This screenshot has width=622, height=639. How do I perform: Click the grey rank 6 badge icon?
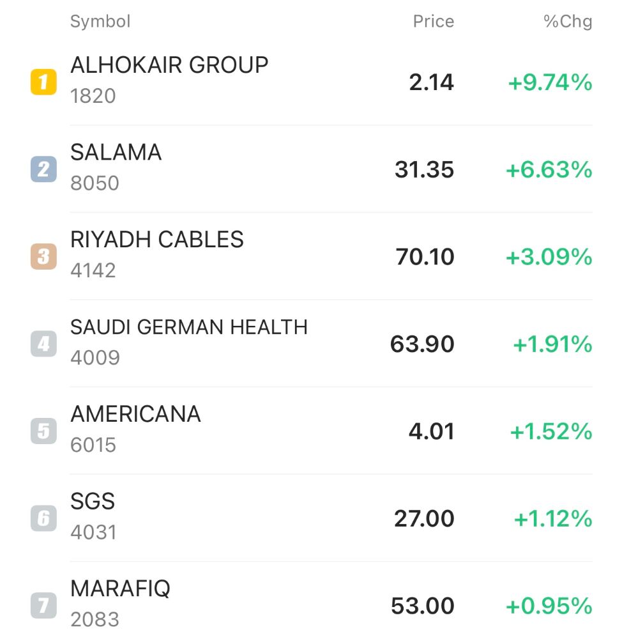coord(43,518)
